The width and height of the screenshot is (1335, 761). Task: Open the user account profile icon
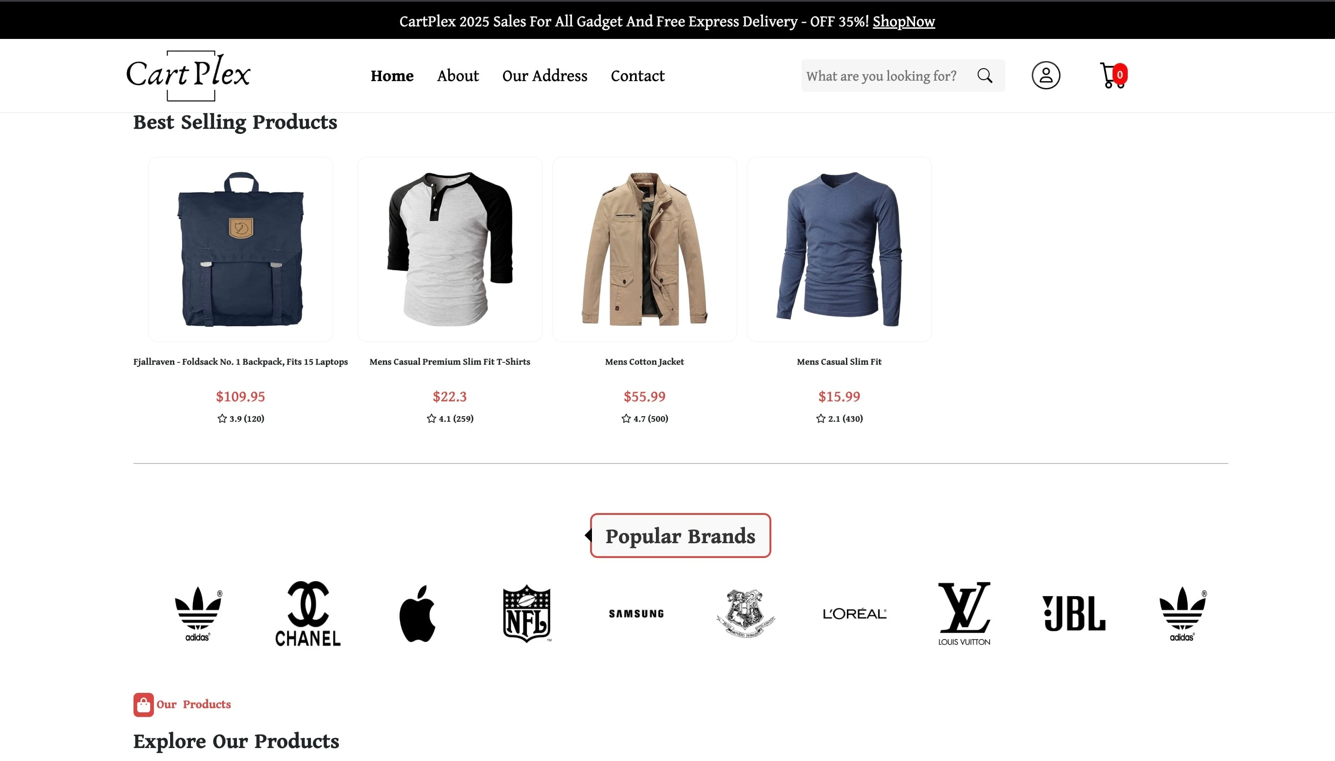tap(1045, 75)
